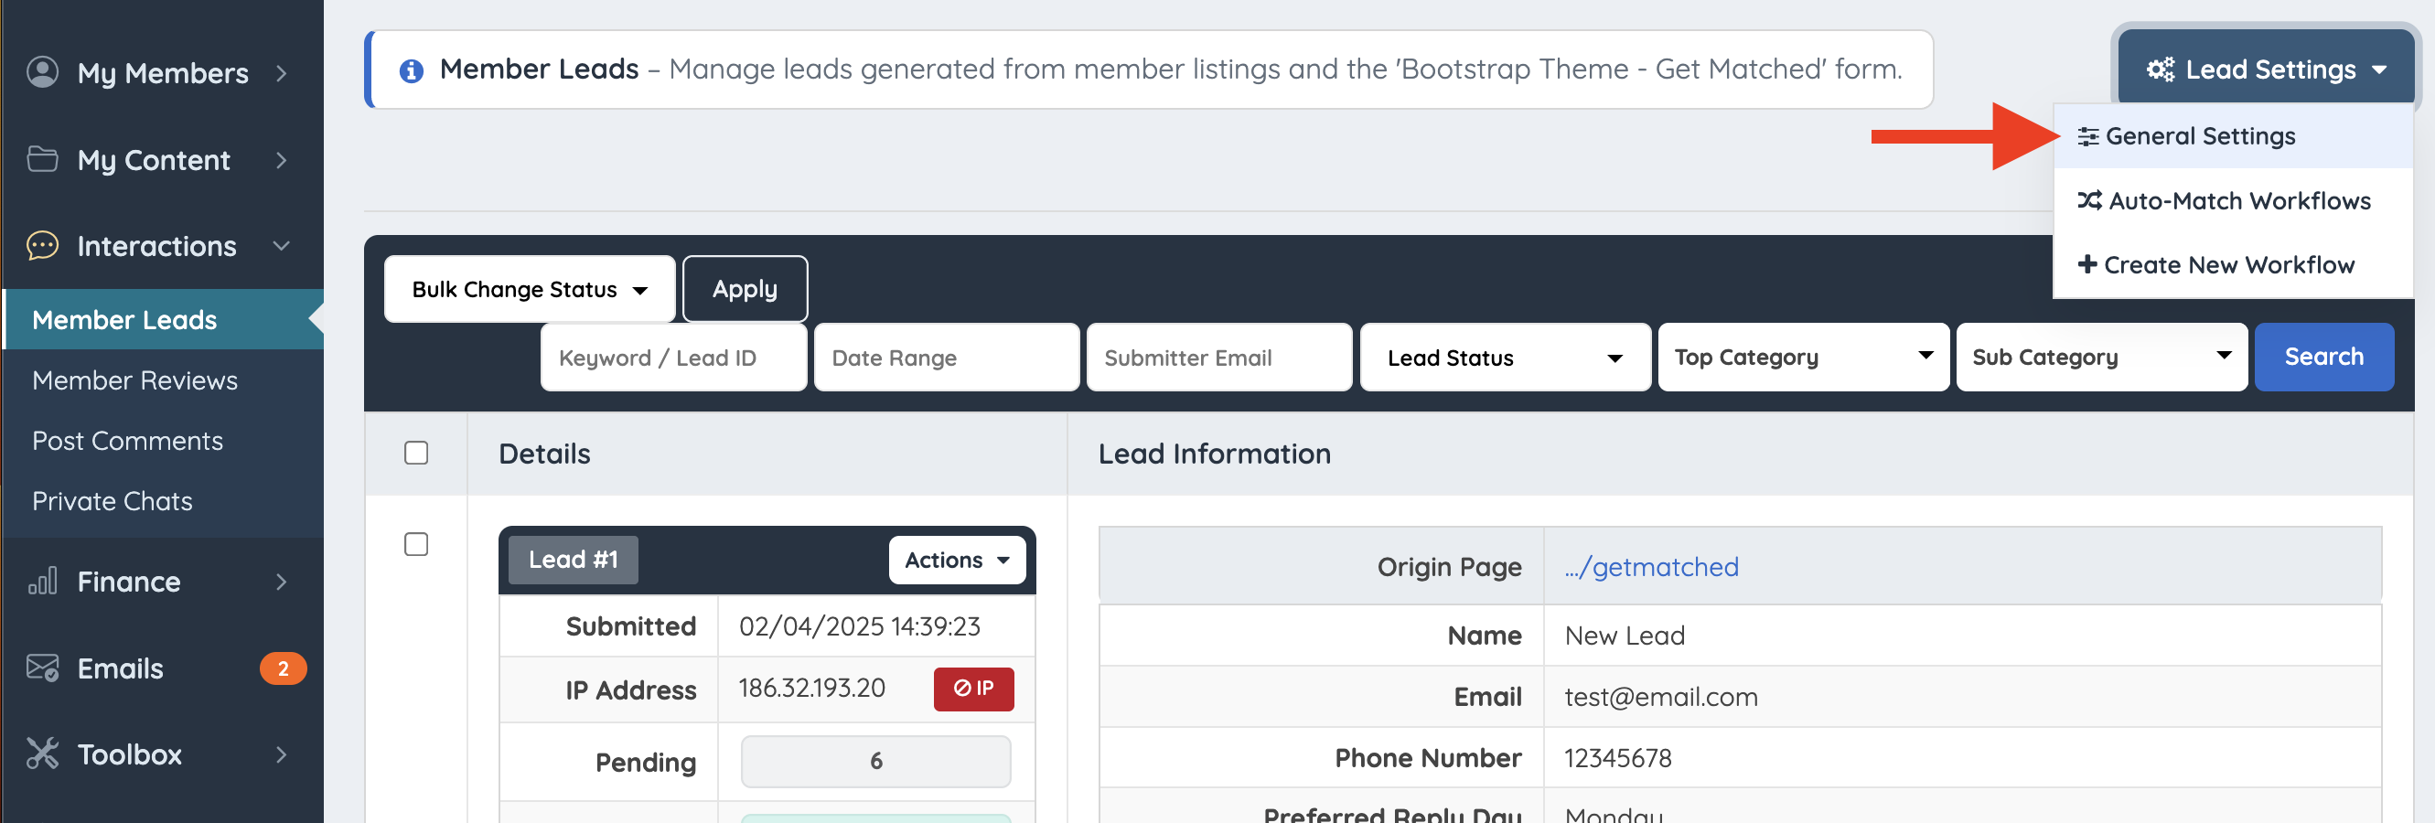Viewport: 2435px width, 823px height.
Task: Click the shuffle icon beside Auto-Match Workflows
Action: point(2089,200)
